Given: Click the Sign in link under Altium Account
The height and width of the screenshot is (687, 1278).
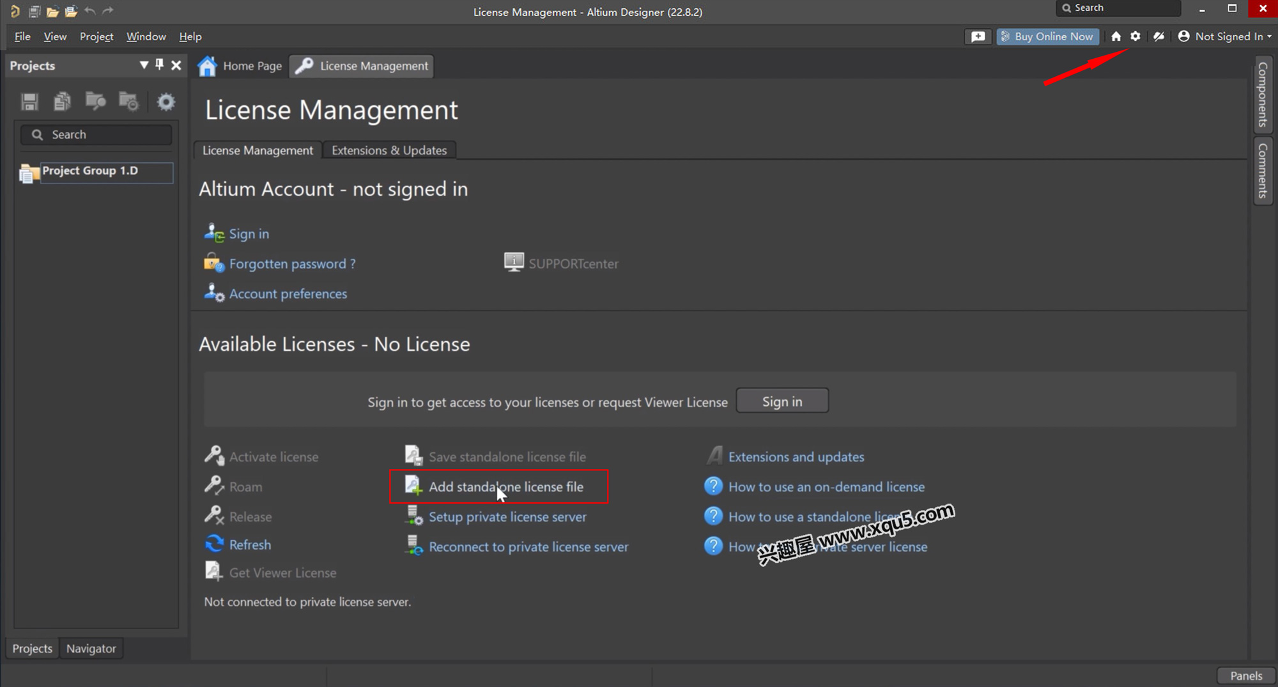Looking at the screenshot, I should pos(249,234).
